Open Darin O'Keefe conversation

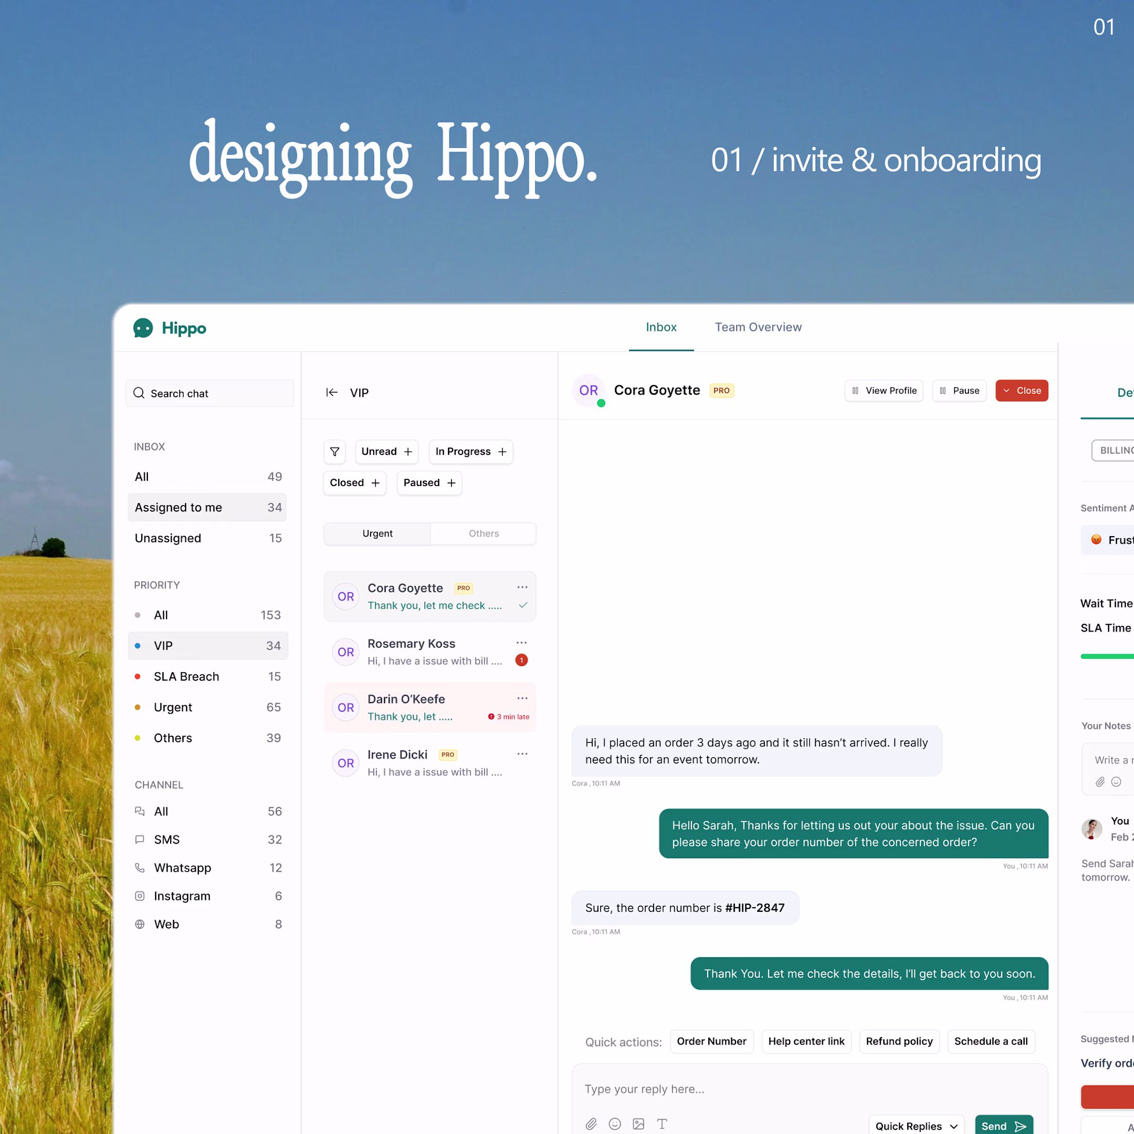(430, 707)
